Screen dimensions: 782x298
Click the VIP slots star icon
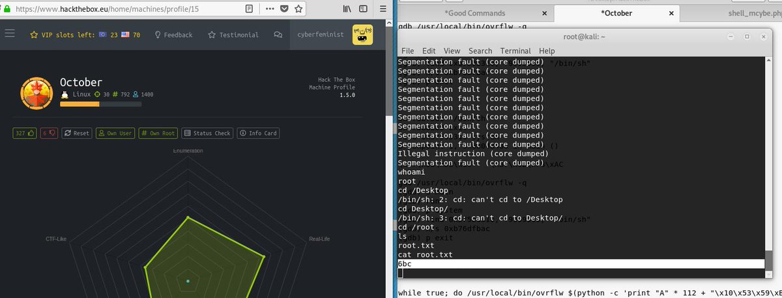35,35
